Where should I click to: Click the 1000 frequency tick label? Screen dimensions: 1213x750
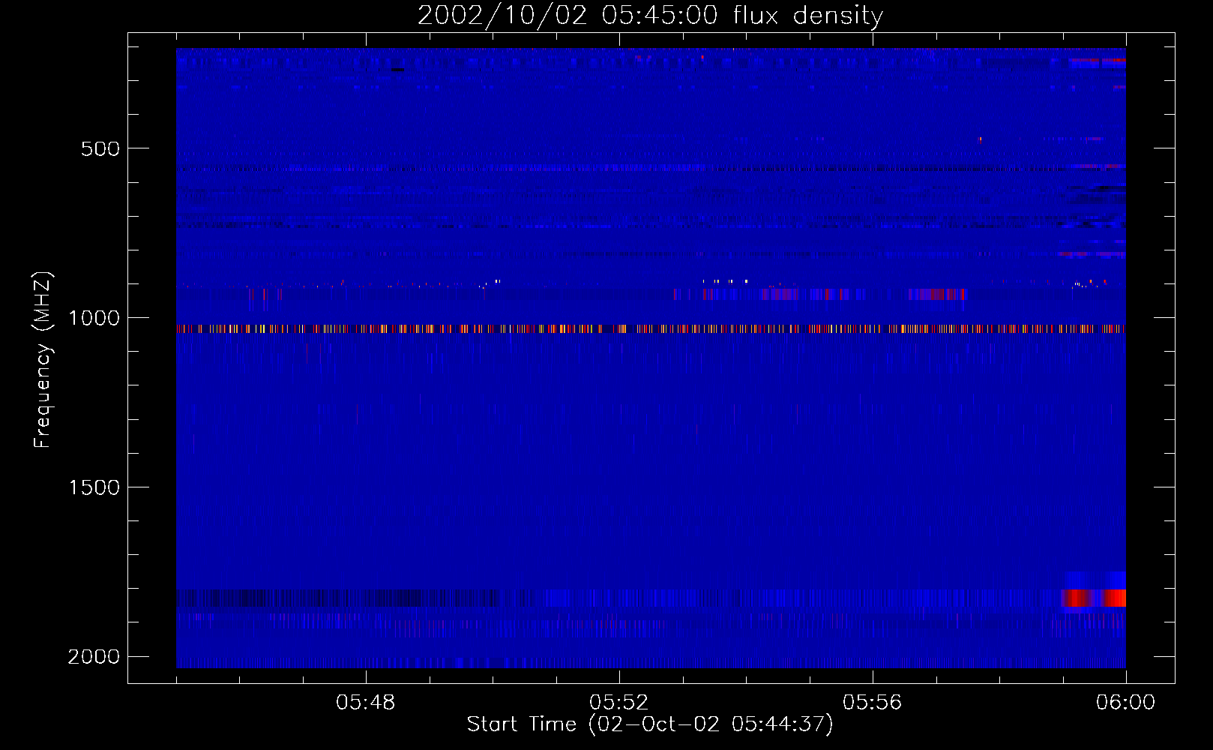[94, 318]
